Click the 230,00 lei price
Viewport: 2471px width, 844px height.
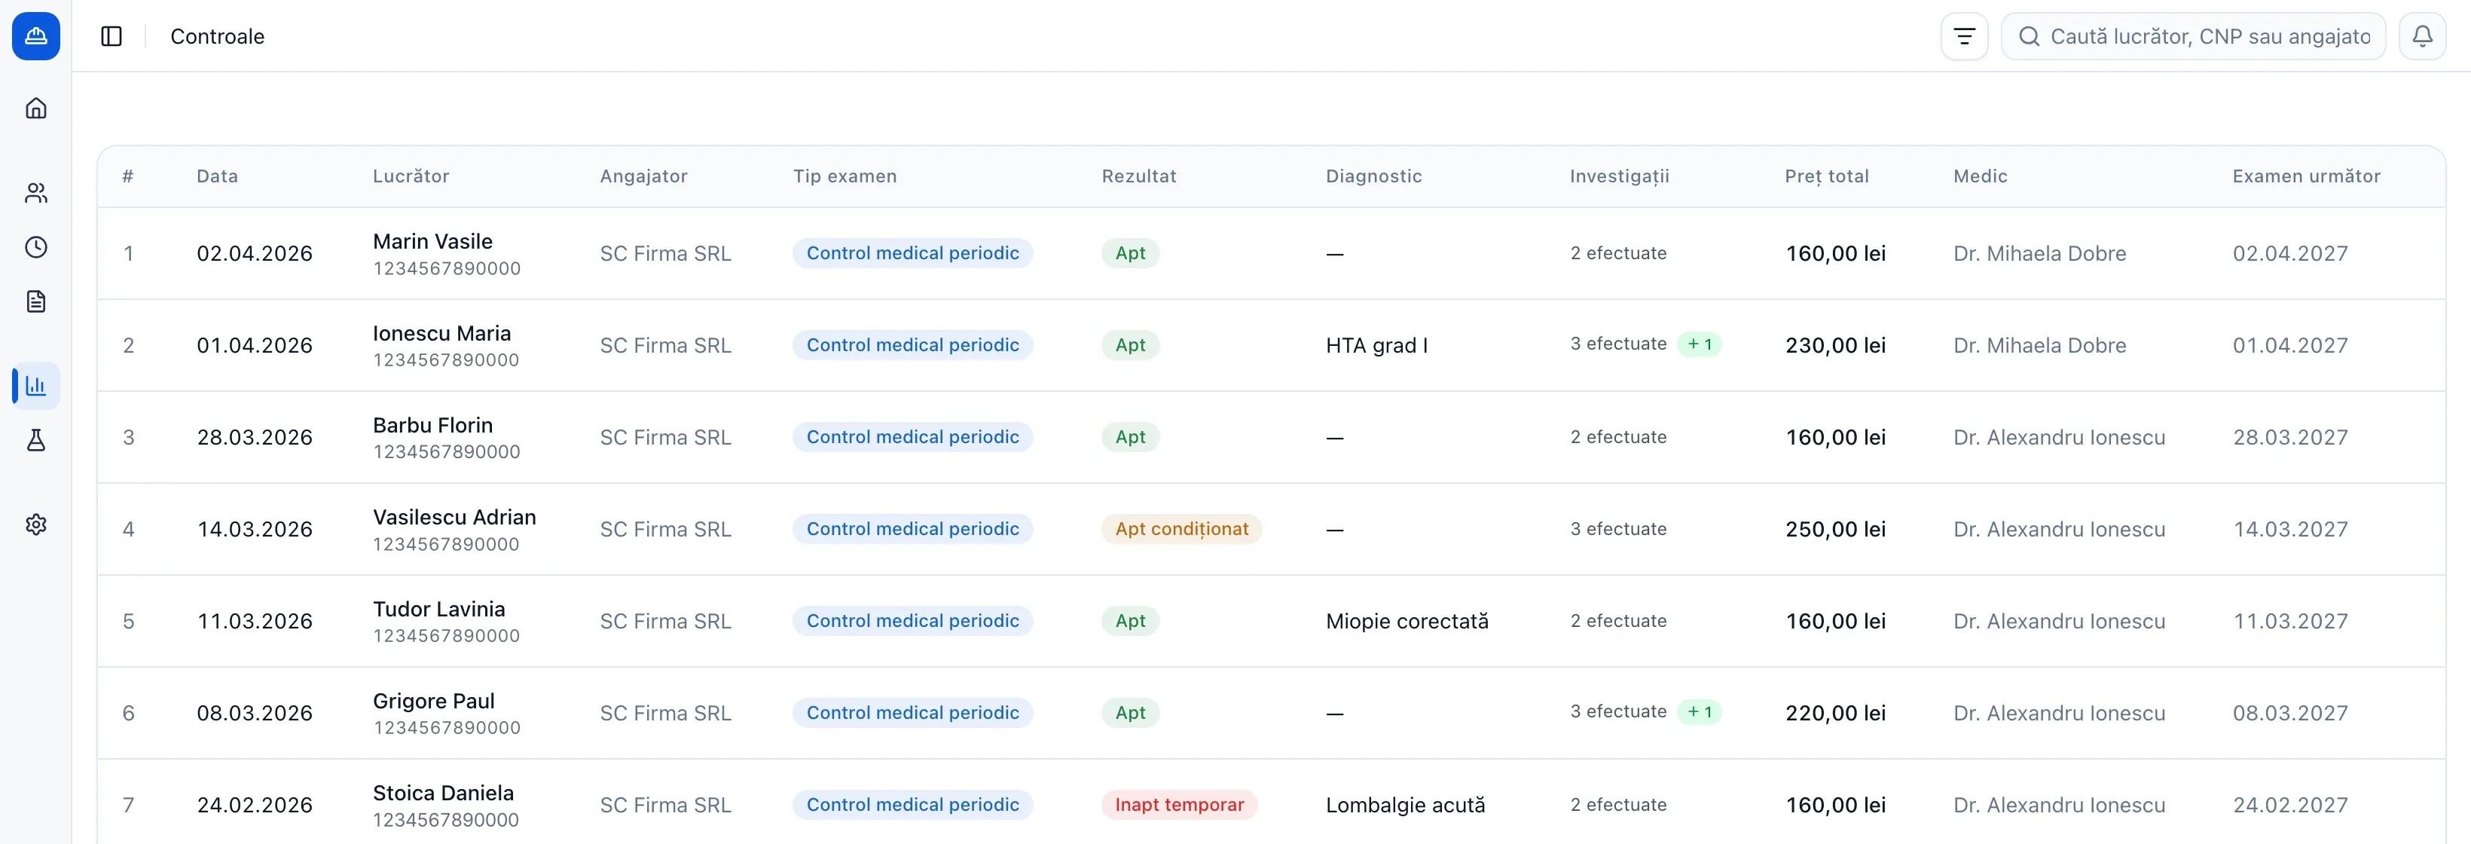pyautogui.click(x=1835, y=345)
